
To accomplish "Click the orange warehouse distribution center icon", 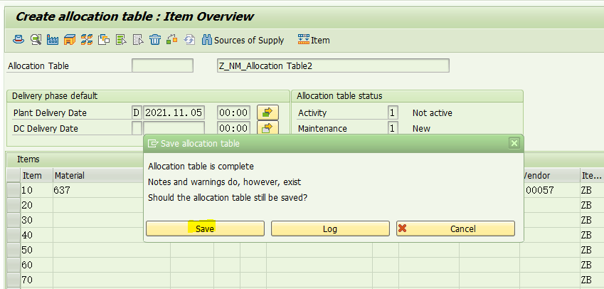I will tap(69, 40).
